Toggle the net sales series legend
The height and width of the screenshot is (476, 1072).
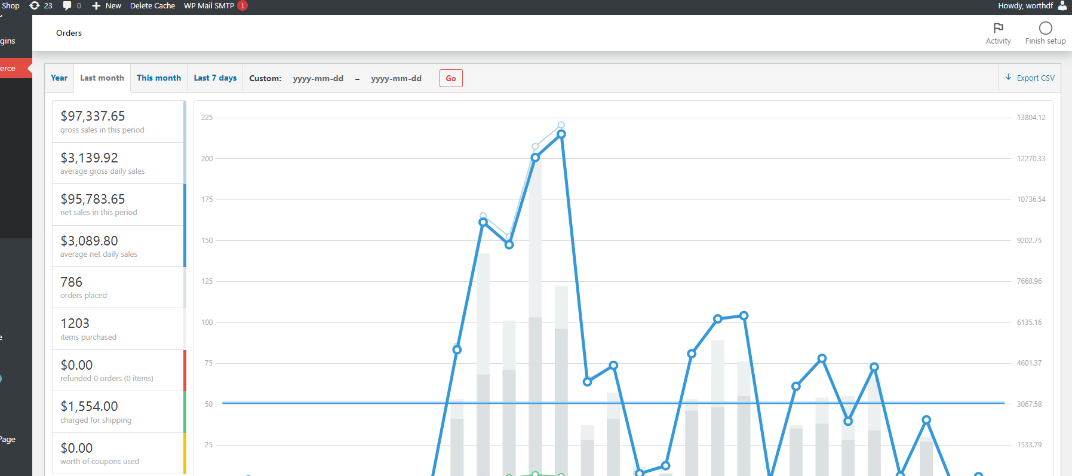click(119, 204)
